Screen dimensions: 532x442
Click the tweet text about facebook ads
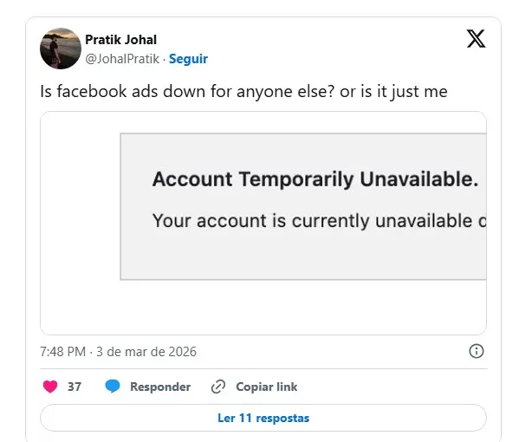tap(243, 89)
